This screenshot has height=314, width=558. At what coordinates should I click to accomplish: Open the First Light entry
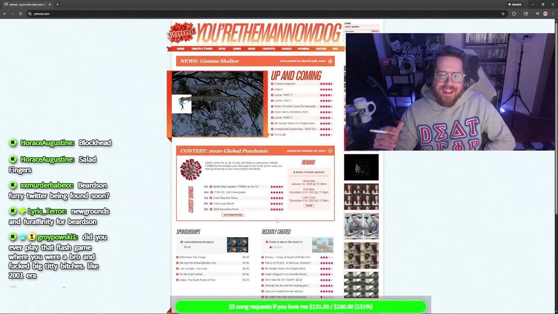point(280,135)
